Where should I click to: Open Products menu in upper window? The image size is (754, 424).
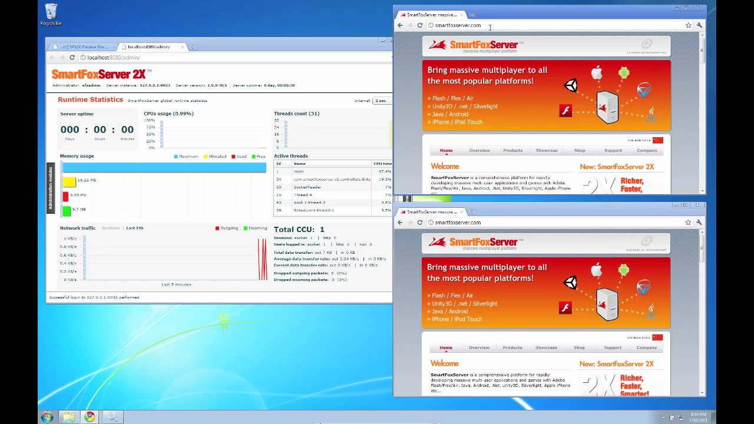point(512,150)
